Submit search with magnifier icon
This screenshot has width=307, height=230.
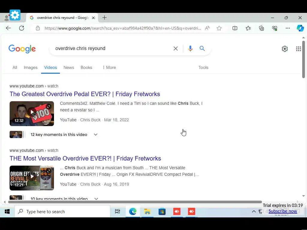[202, 48]
